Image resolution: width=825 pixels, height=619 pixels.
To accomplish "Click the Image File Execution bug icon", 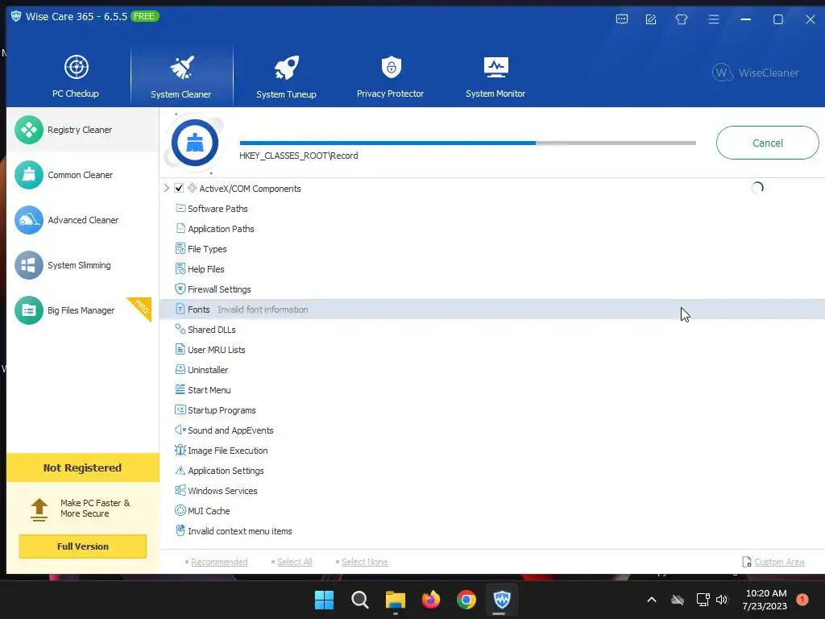I will tap(180, 450).
